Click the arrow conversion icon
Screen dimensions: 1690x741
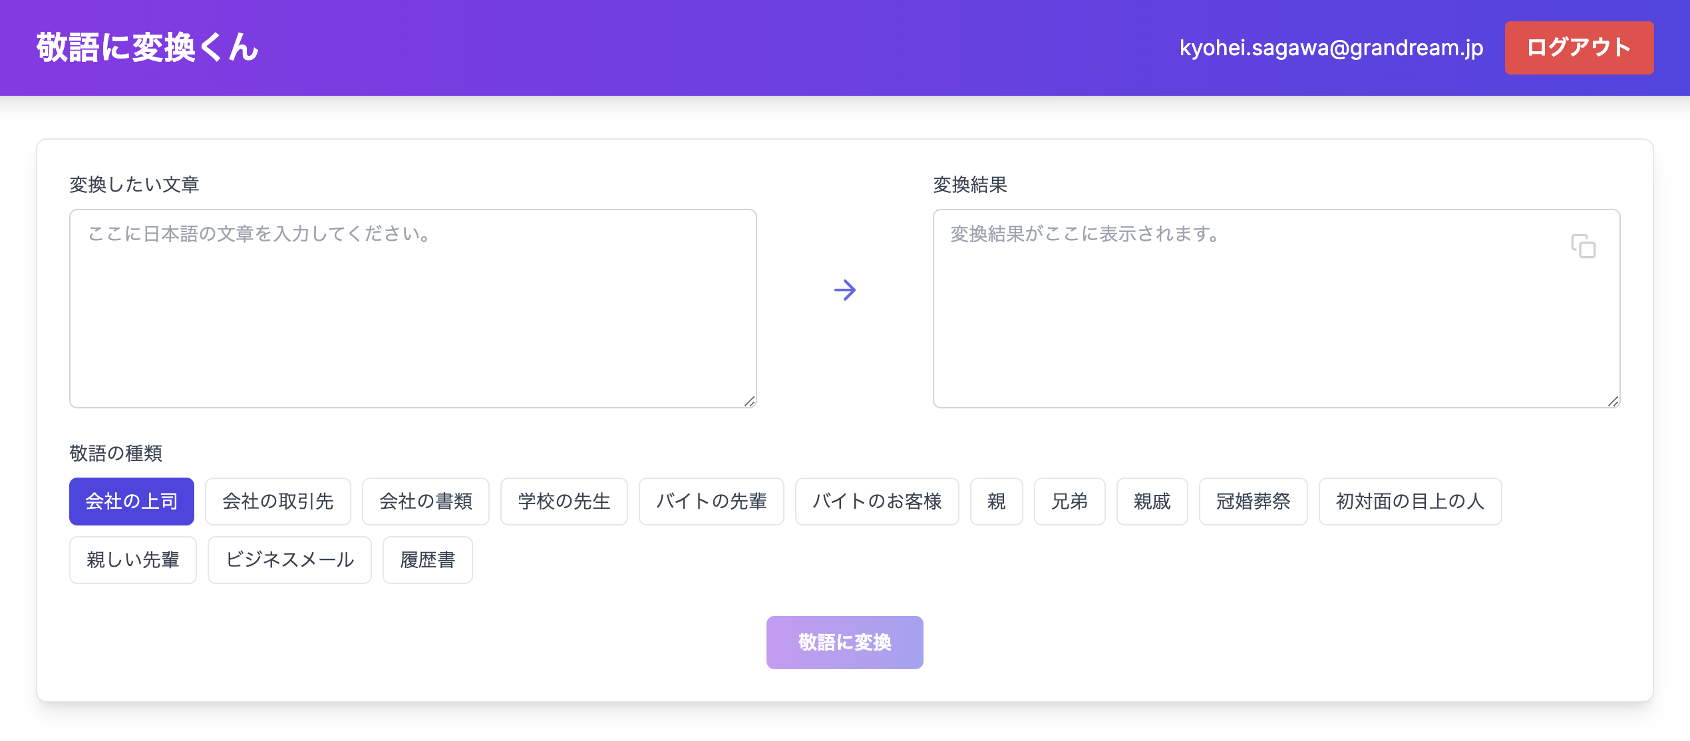pyautogui.click(x=844, y=287)
